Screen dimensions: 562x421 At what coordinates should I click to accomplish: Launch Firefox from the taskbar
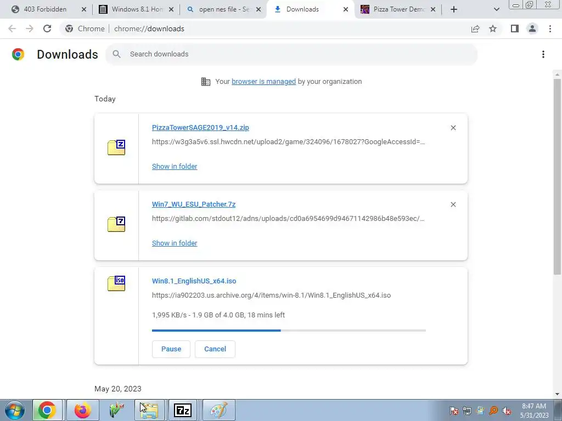click(x=83, y=410)
